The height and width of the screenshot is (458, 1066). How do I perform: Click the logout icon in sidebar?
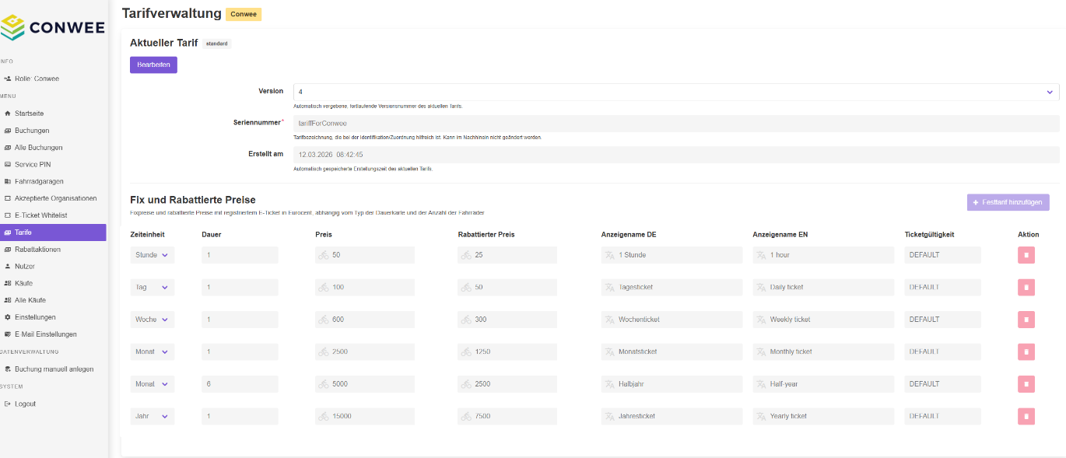coord(8,404)
